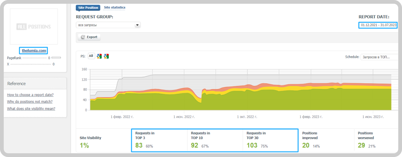The height and width of the screenshot is (157, 402).
Task: Open Why do positions not match link
Action: [x=30, y=102]
